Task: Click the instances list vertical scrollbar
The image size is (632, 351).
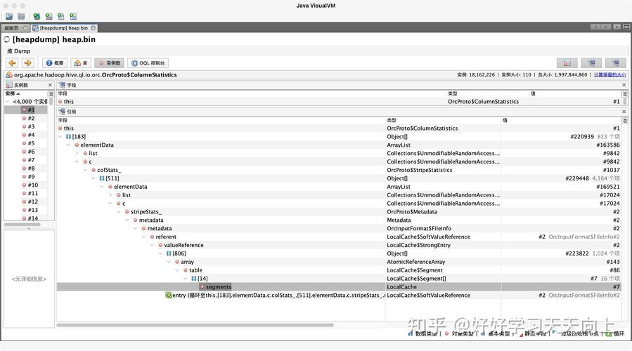Action: point(51,101)
